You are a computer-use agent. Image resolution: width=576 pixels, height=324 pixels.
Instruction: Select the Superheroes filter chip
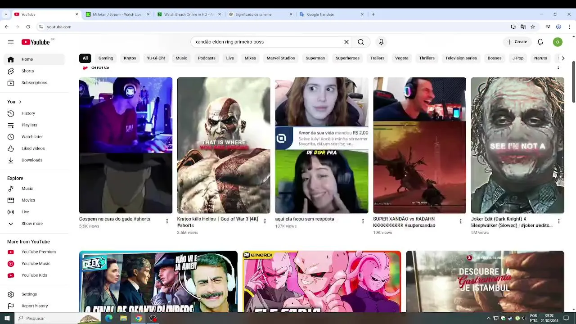(347, 58)
